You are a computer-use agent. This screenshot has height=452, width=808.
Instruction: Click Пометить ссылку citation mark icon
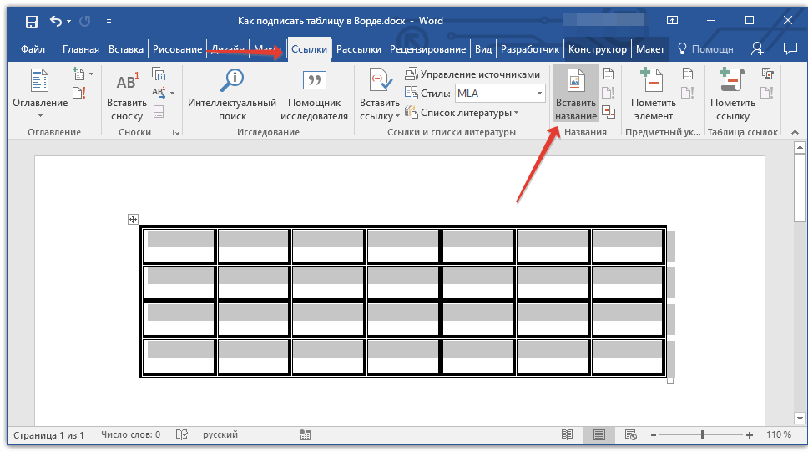[x=732, y=95]
